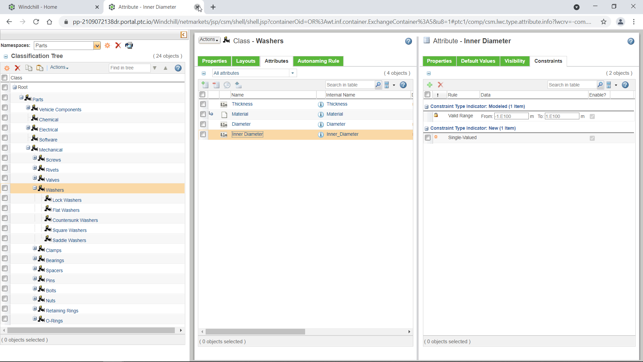Add a new constraint with green plus

pyautogui.click(x=430, y=85)
